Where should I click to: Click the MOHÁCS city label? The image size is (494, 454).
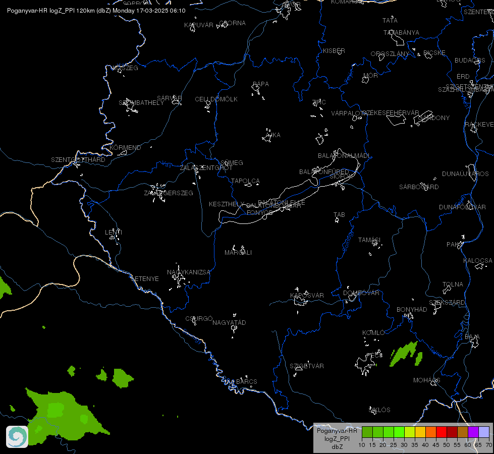pos(426,380)
